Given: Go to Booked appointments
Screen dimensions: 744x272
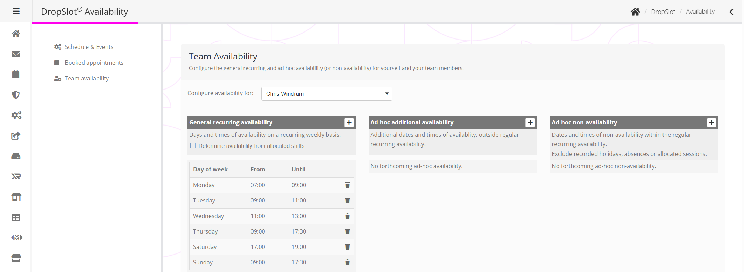Looking at the screenshot, I should (94, 63).
